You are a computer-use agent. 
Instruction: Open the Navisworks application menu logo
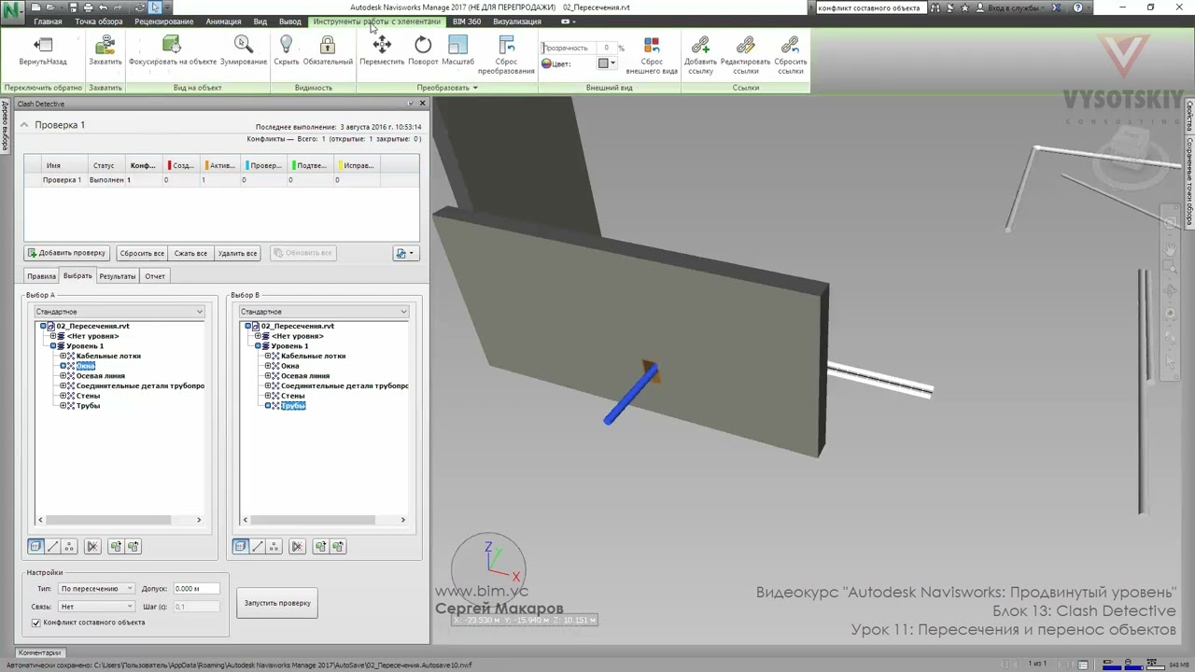[12, 12]
